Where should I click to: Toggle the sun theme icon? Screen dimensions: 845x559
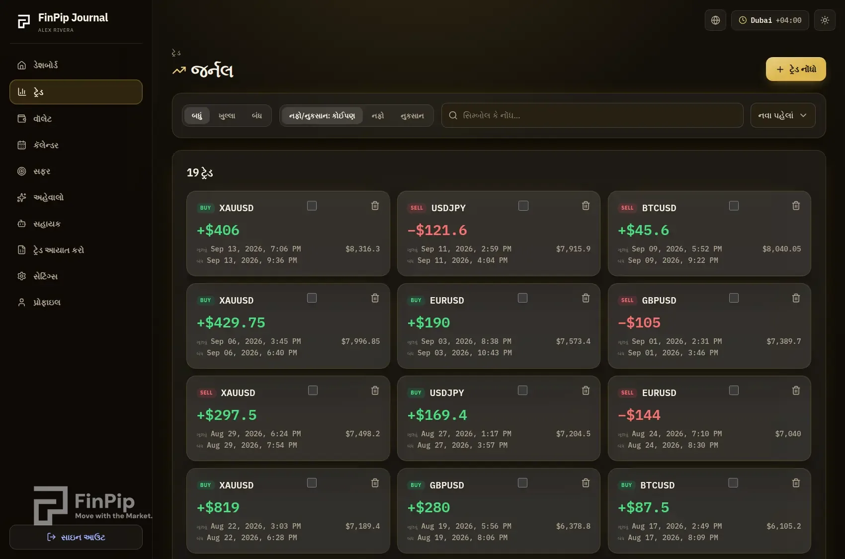[825, 20]
